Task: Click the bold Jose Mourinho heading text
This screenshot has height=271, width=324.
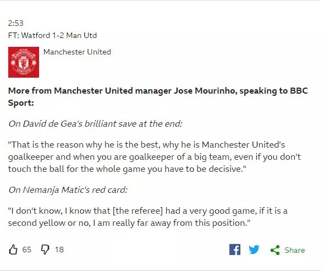Action: click(x=158, y=96)
